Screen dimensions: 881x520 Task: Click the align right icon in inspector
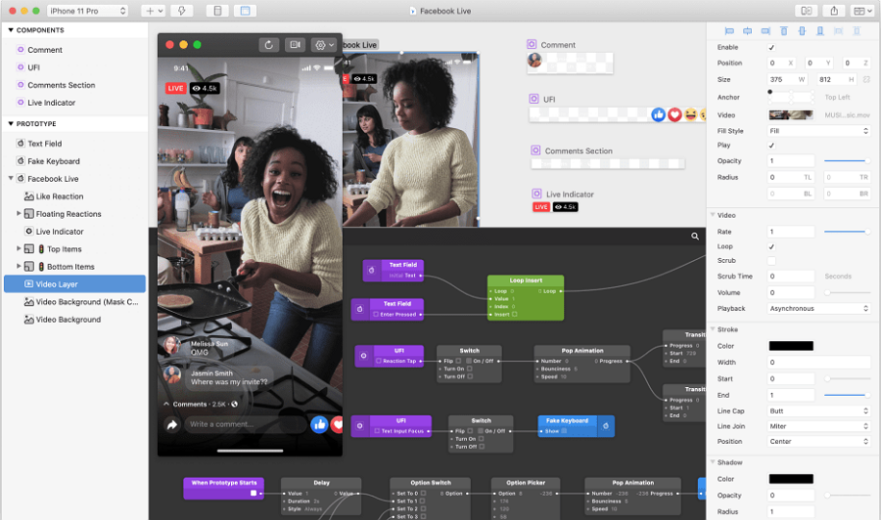(x=765, y=31)
